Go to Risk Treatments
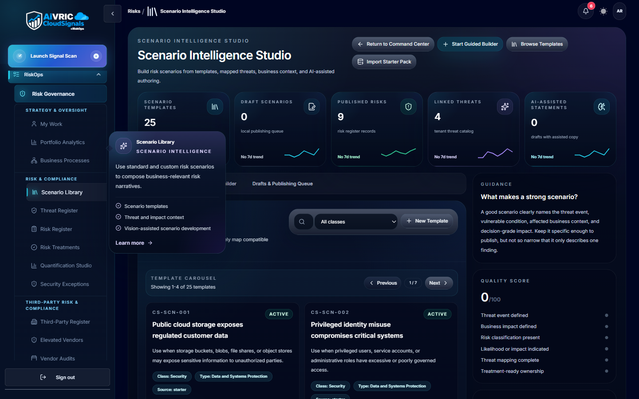639x399 pixels. pyautogui.click(x=60, y=247)
